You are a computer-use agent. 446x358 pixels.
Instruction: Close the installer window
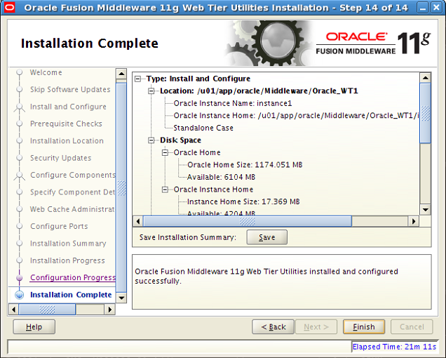[x=435, y=8]
